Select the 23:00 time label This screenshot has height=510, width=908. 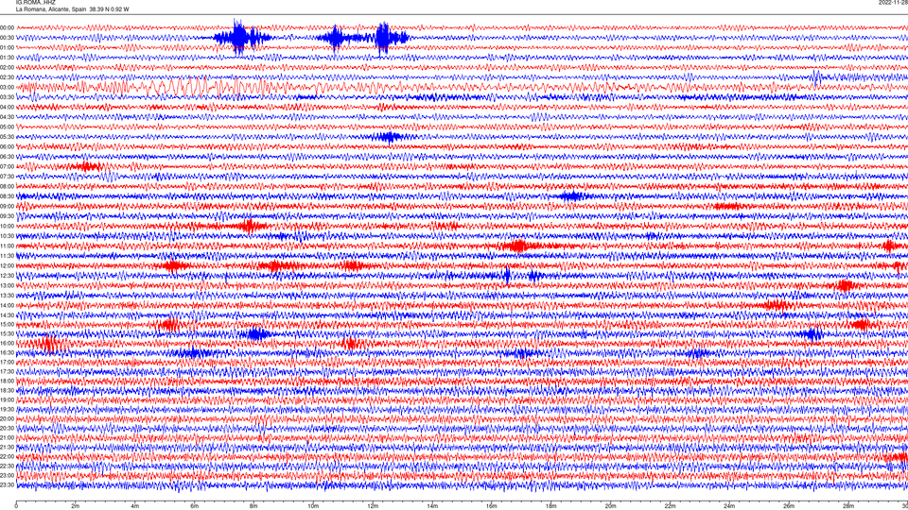pos(7,475)
